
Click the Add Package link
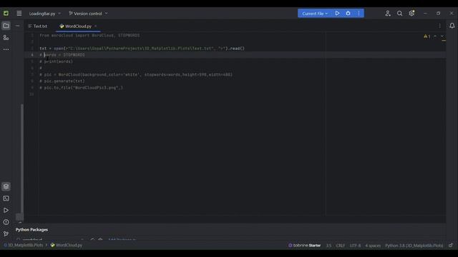[x=122, y=240]
